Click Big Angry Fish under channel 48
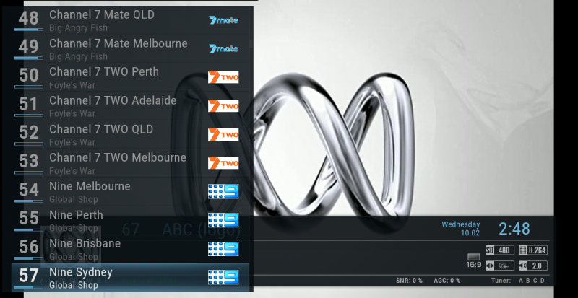This screenshot has width=578, height=298. tap(79, 27)
